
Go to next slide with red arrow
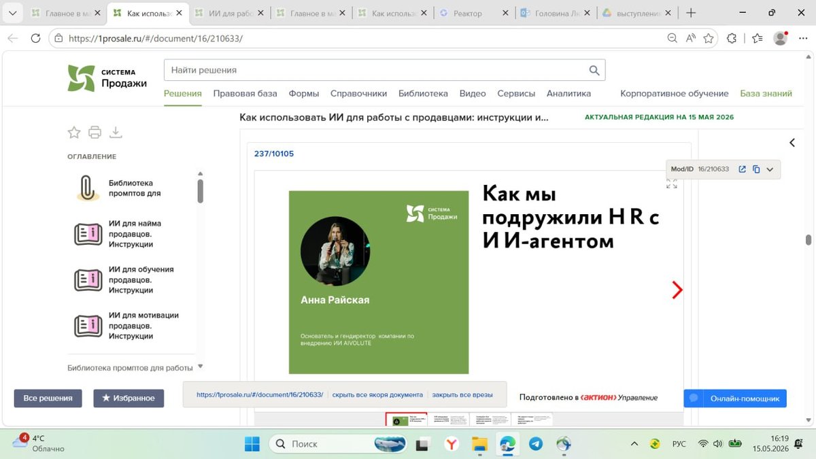click(x=677, y=290)
